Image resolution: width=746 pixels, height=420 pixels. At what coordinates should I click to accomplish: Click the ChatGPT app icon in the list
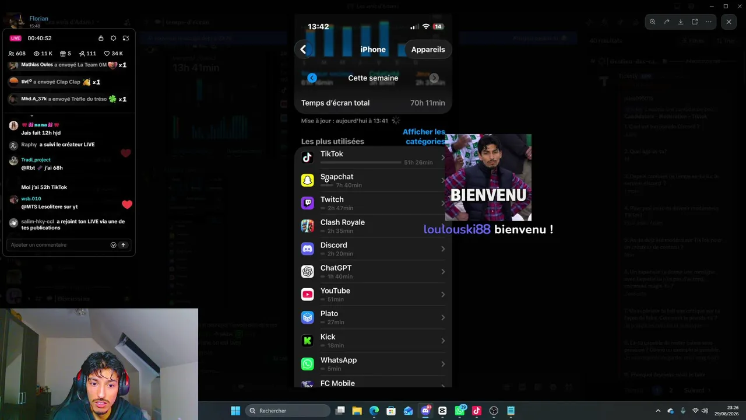(307, 272)
